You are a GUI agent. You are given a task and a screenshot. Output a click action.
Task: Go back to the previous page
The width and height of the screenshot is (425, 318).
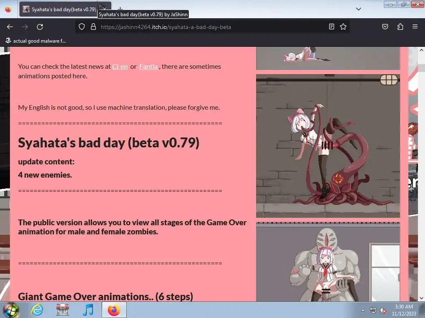pos(10,27)
